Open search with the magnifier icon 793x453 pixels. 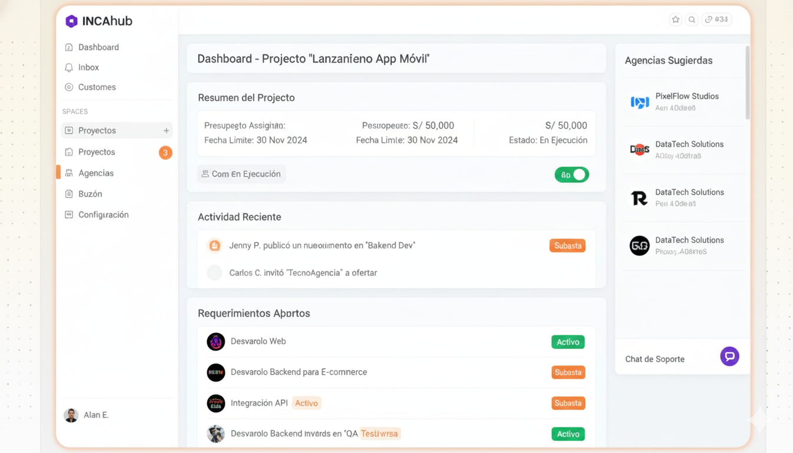(692, 19)
